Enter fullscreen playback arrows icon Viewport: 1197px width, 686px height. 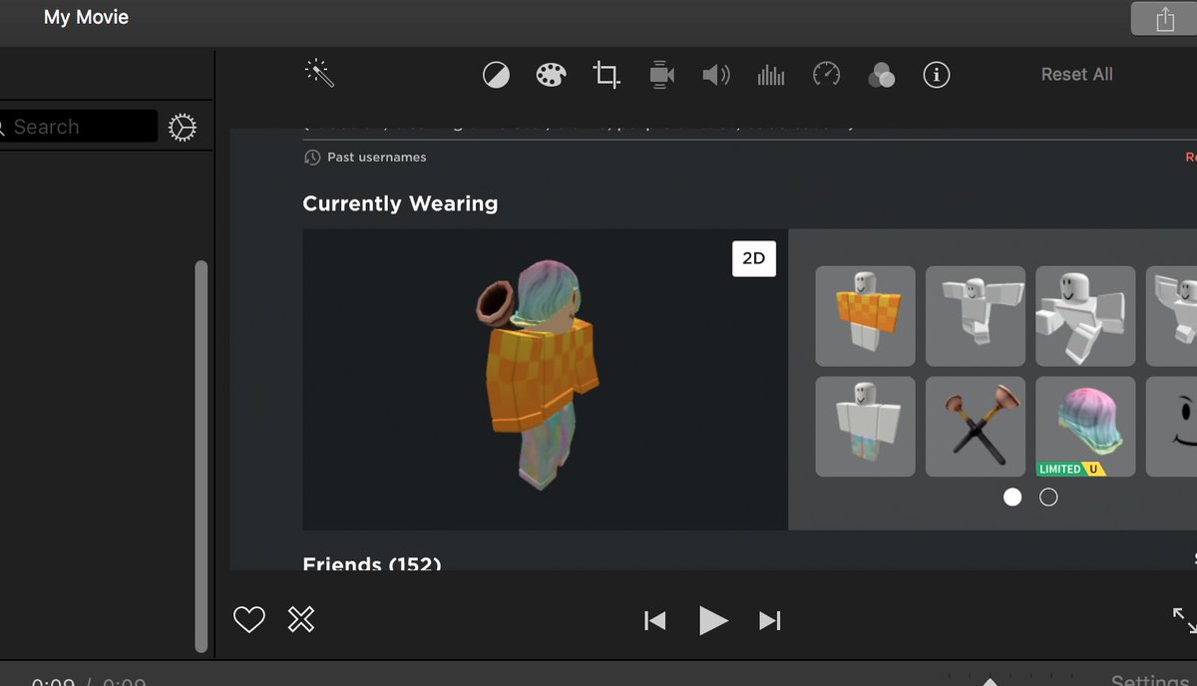coord(1184,620)
